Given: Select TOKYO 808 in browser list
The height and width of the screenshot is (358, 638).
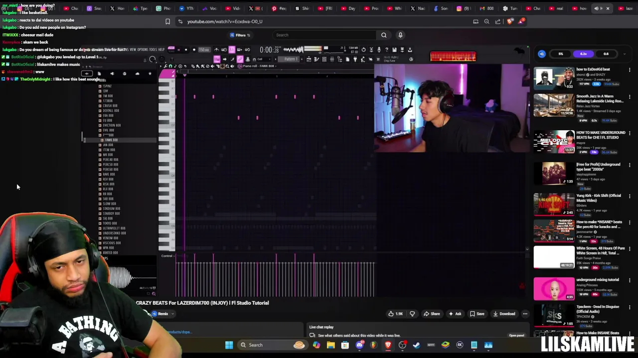Looking at the screenshot, I should [109, 223].
